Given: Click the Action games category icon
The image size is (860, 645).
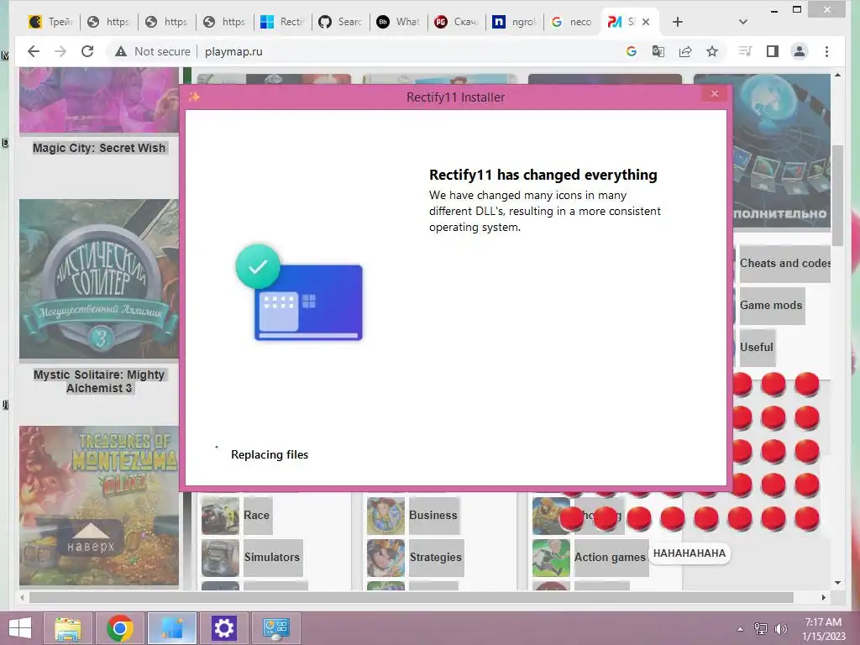Looking at the screenshot, I should tap(551, 558).
